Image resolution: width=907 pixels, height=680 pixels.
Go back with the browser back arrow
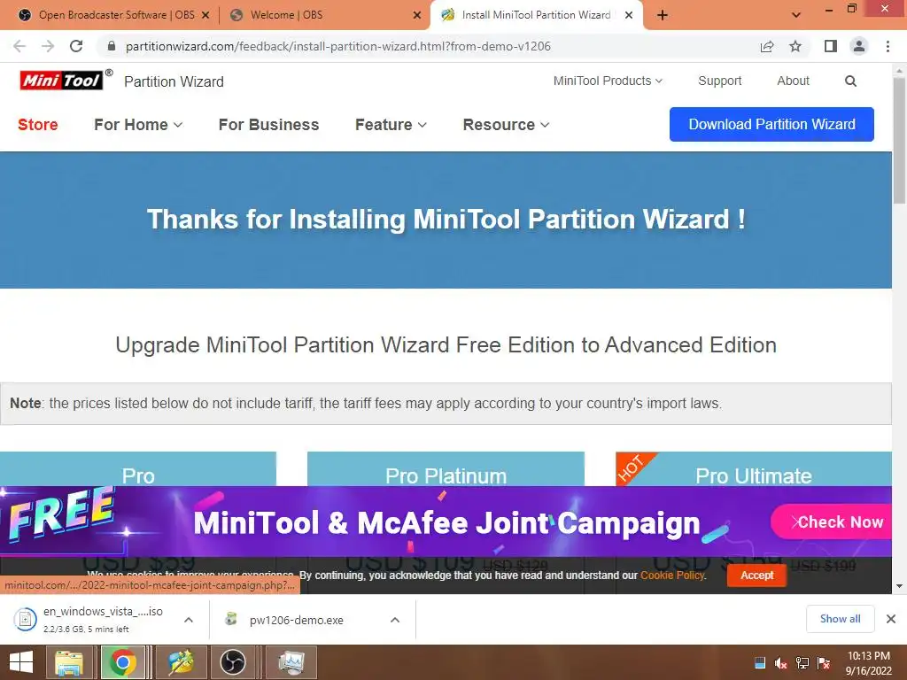click(19, 46)
